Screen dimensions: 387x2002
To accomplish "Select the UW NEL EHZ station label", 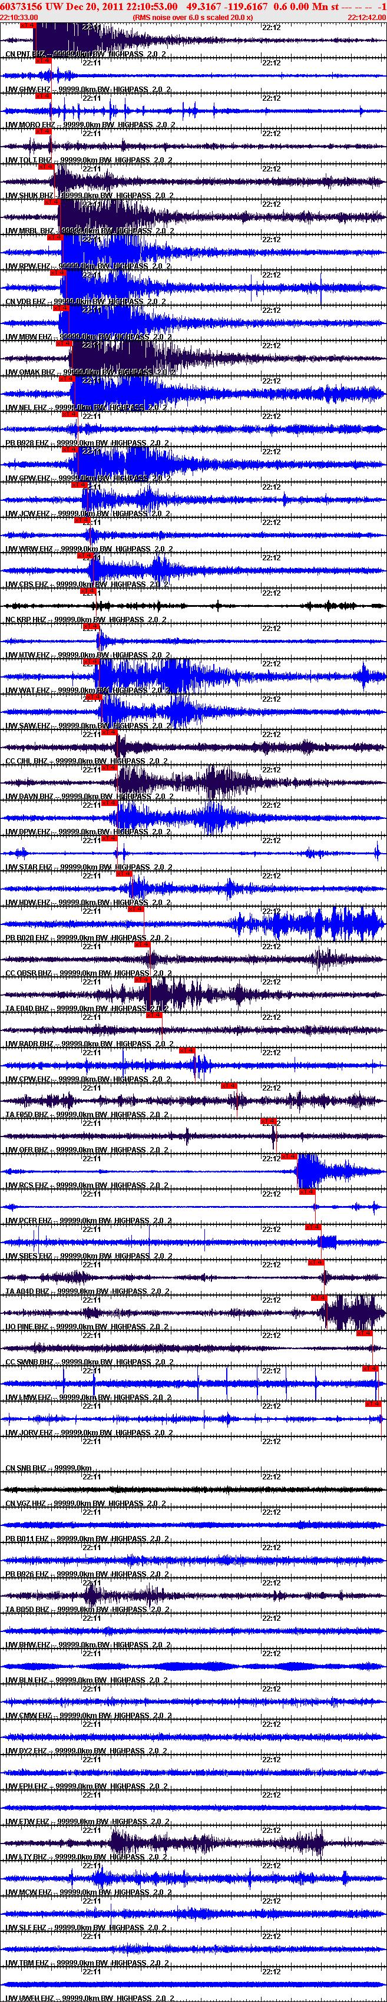I will pos(27,408).
